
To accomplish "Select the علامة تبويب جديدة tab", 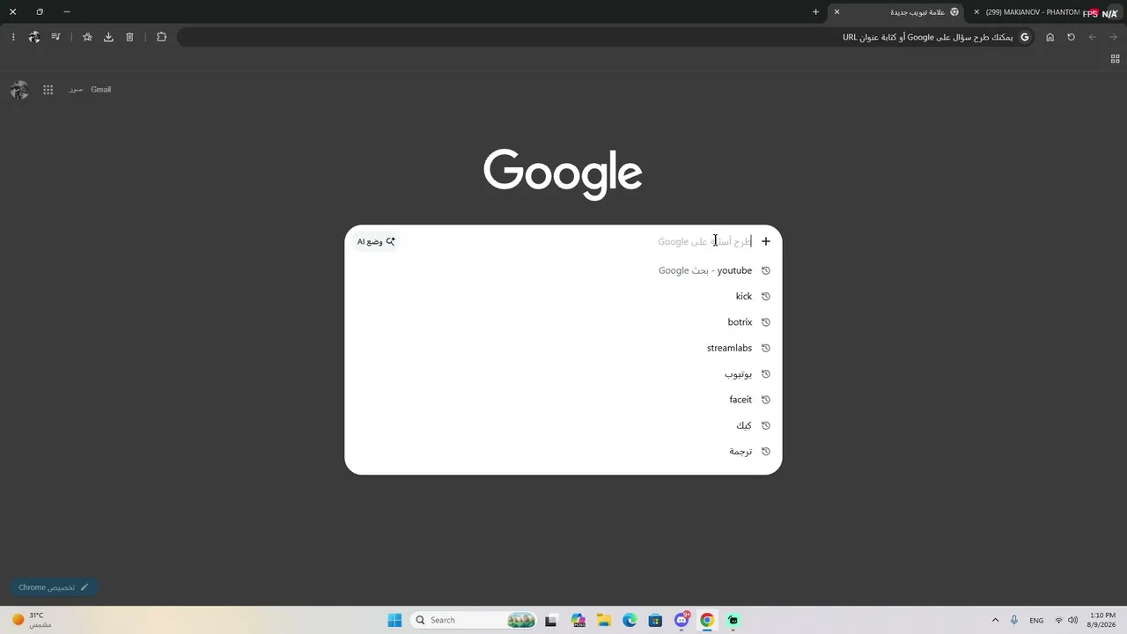I will coord(896,12).
